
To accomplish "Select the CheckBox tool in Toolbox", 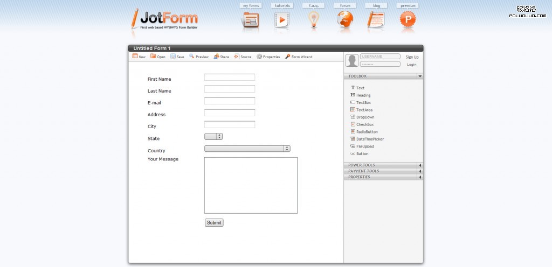I will [364, 124].
